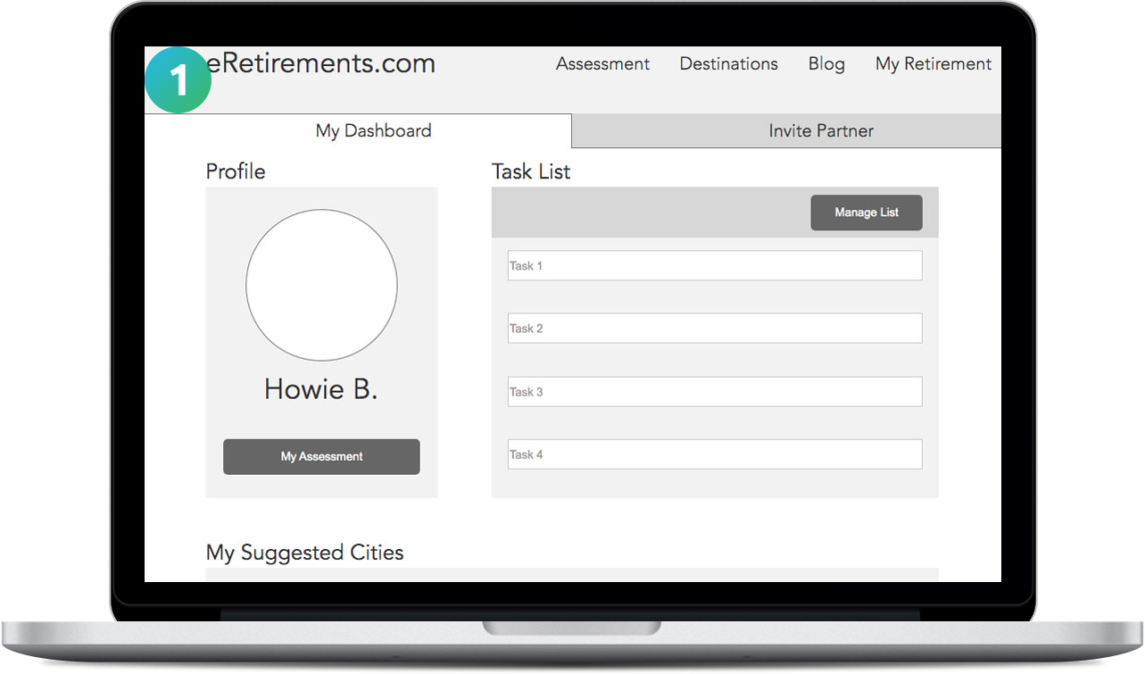Click the Profile section heading
The width and height of the screenshot is (1145, 674).
click(x=236, y=171)
